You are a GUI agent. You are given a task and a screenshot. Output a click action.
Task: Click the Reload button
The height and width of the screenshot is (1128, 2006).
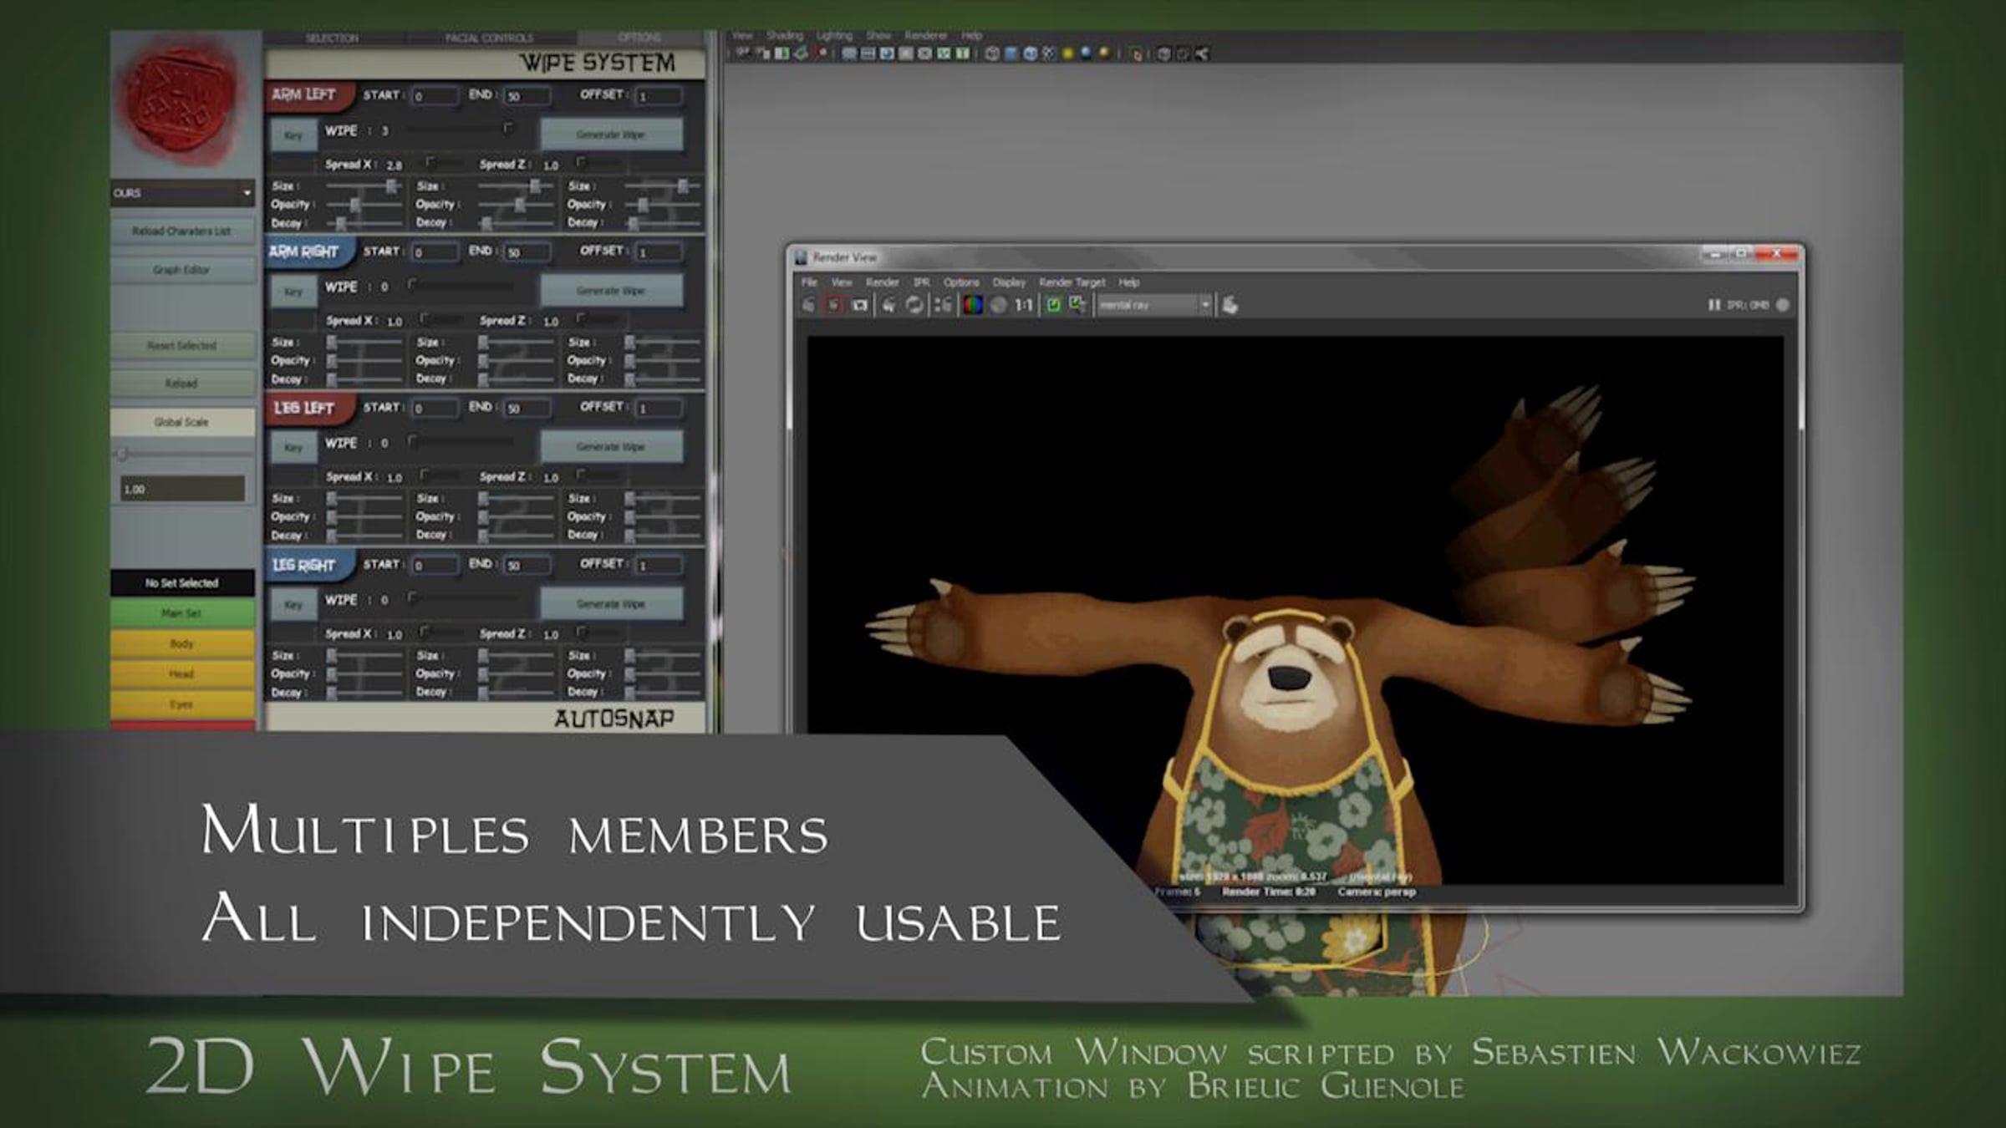coord(182,384)
